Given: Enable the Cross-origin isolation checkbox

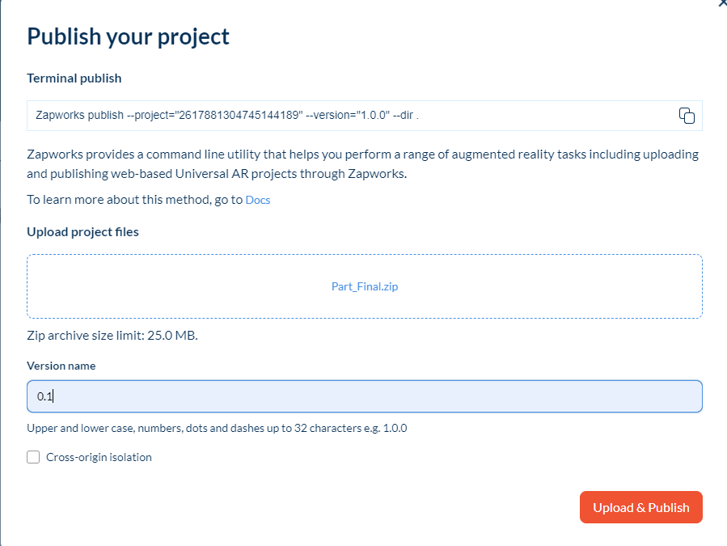Looking at the screenshot, I should tap(33, 457).
